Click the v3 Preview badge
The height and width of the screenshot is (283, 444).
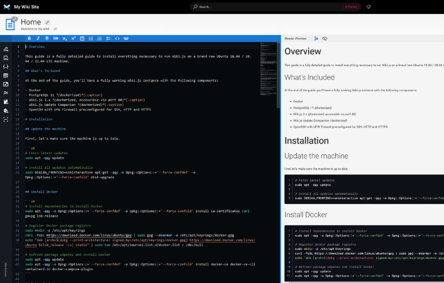(x=351, y=7)
